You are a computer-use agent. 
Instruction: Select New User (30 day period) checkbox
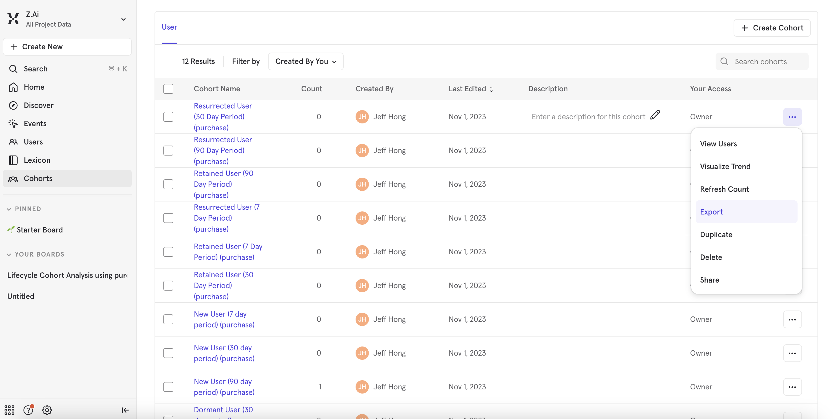(x=168, y=353)
